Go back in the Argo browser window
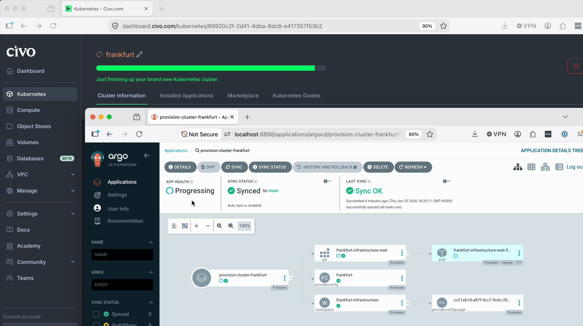The image size is (583, 326). pos(109,134)
